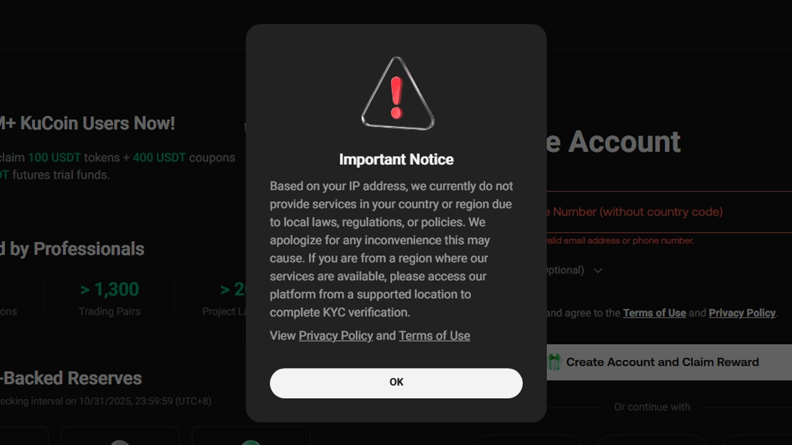The height and width of the screenshot is (445, 792).
Task: Click the red invalid email error message
Action: click(x=618, y=241)
